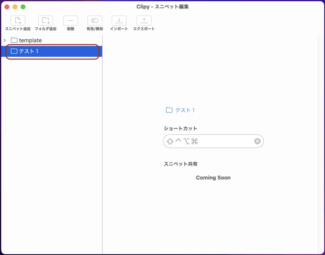Image resolution: width=325 pixels, height=255 pixels.
Task: Open the インポート (import) tool
Action: 119,21
